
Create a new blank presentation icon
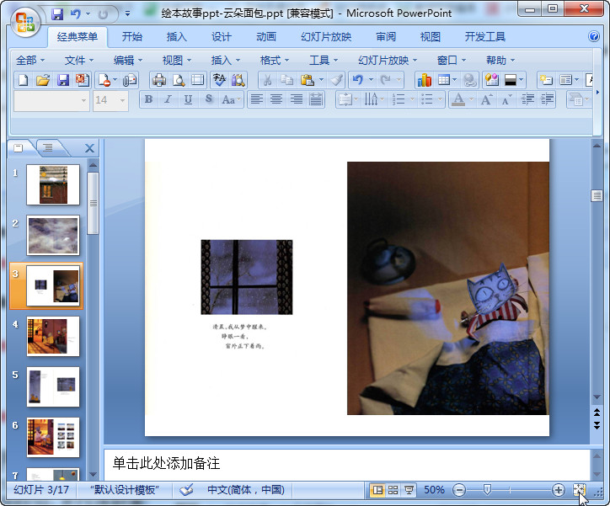pyautogui.click(x=24, y=80)
